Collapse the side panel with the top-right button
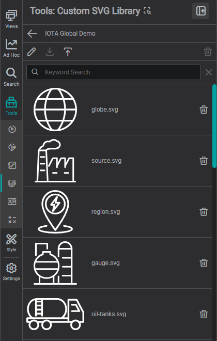This screenshot has height=341, width=217. pos(200,11)
